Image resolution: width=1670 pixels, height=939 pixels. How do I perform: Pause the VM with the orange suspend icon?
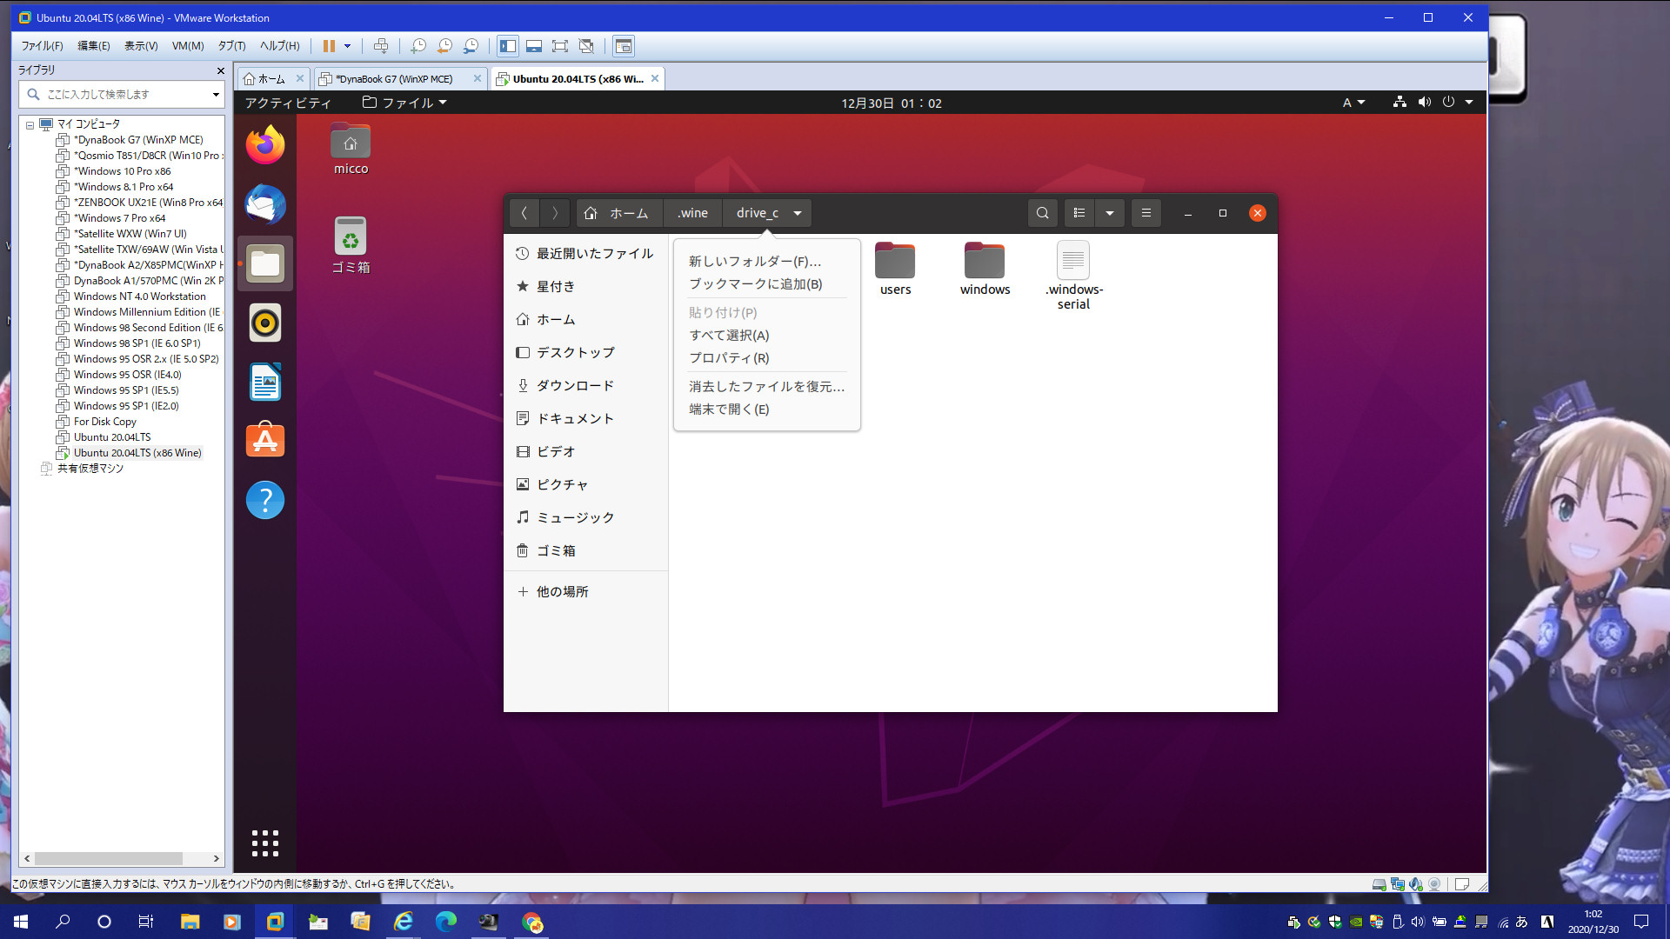point(329,46)
